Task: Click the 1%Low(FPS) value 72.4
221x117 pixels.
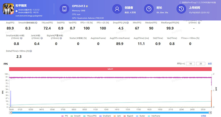Action: coord(47,28)
